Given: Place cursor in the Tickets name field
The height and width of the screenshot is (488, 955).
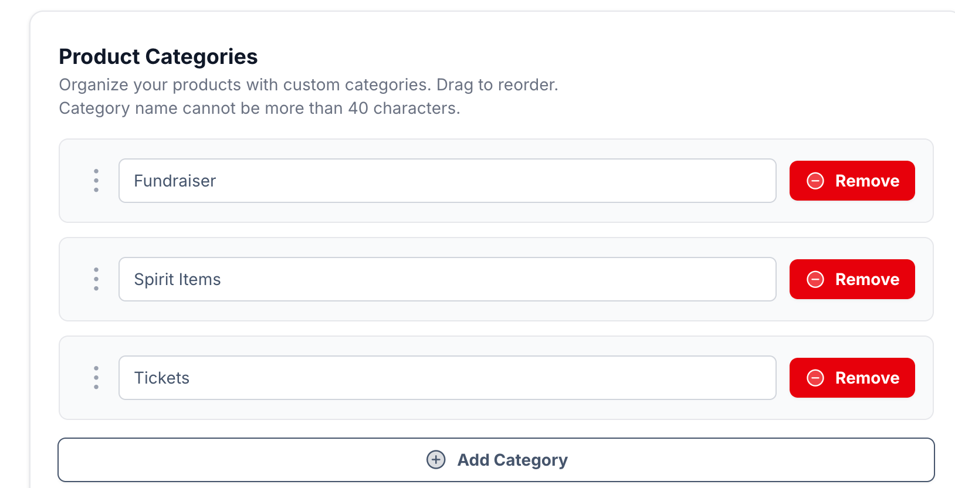Looking at the screenshot, I should click(x=447, y=378).
